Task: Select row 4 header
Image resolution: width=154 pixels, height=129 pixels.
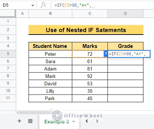Action: [x=8, y=46]
